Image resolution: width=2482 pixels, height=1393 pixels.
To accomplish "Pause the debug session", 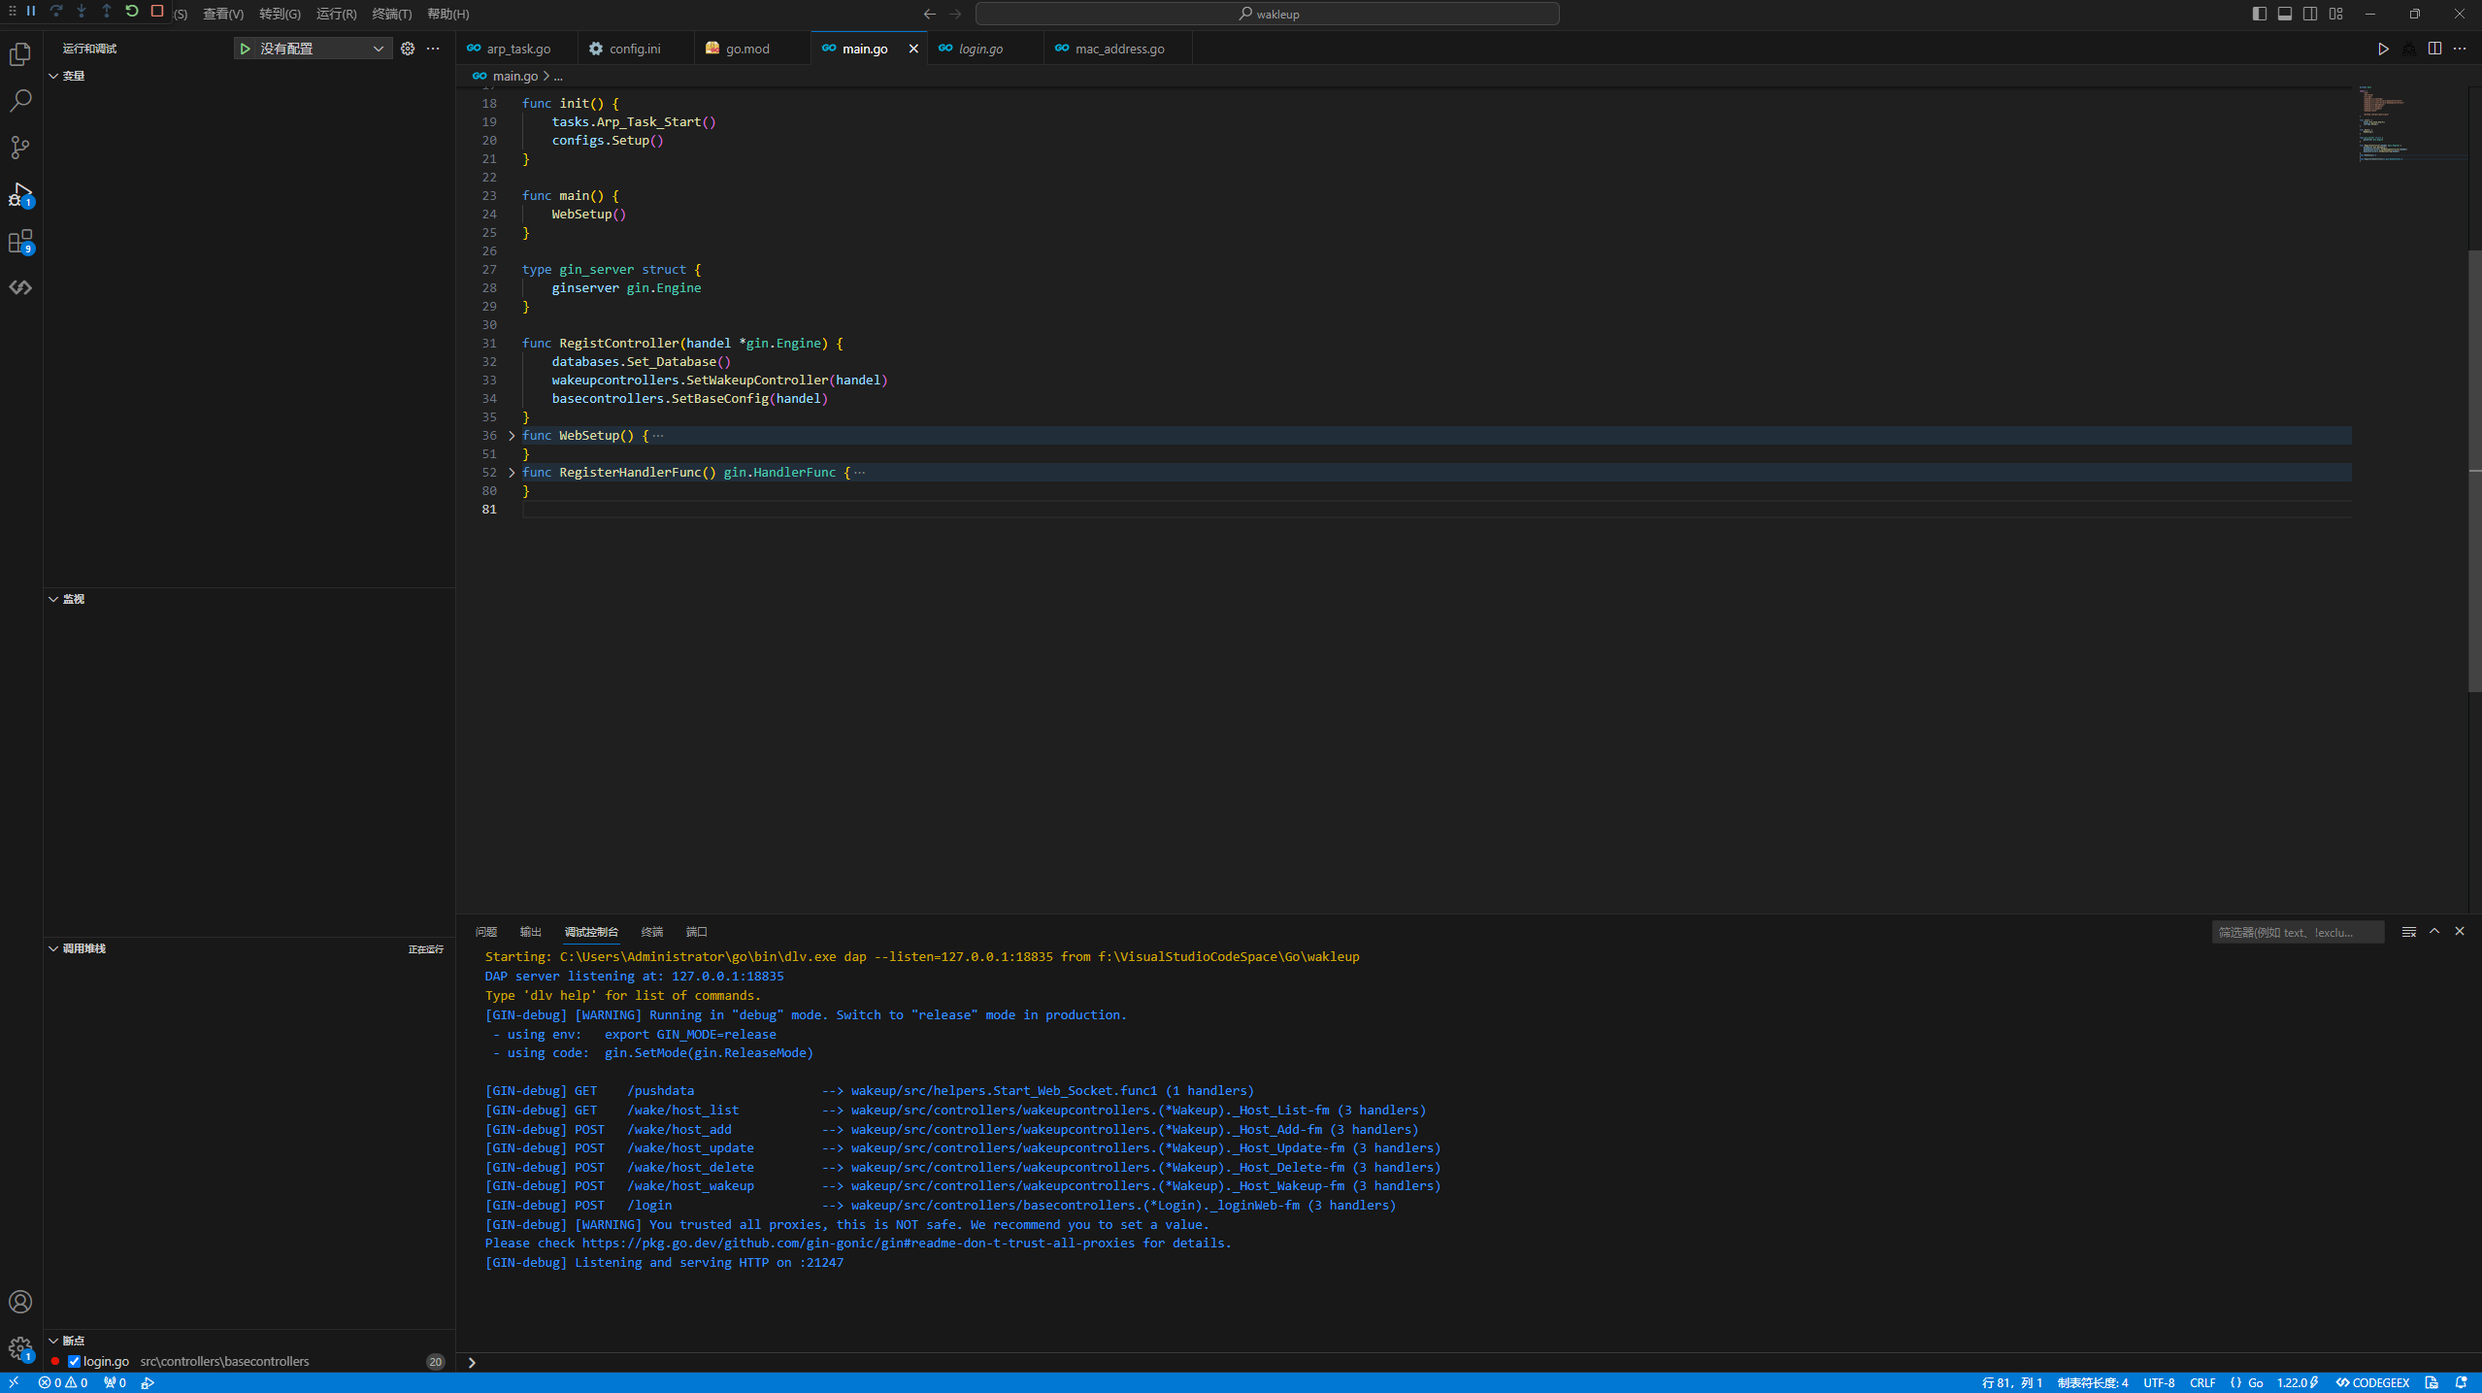I will (31, 11).
